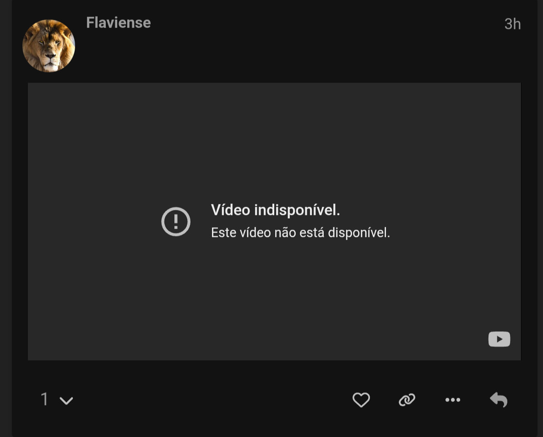
Task: Copy the post link with the chain icon
Action: pos(407,400)
